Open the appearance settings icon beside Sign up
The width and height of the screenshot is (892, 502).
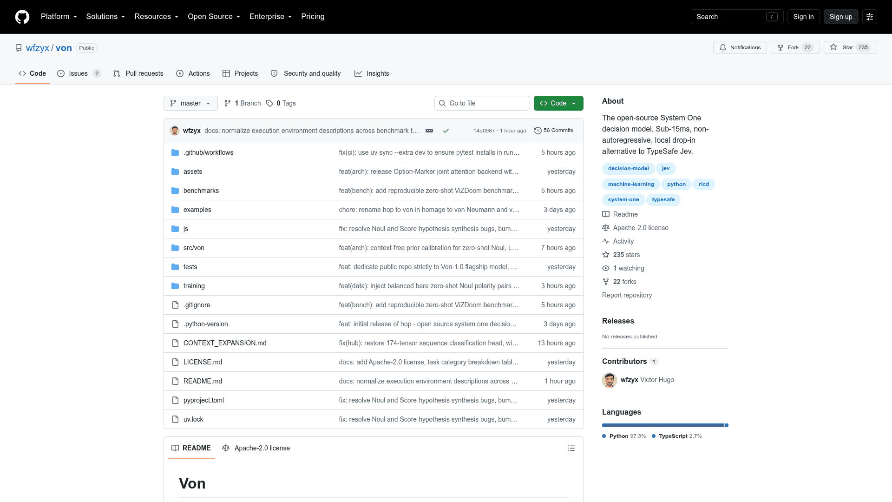pos(870,17)
